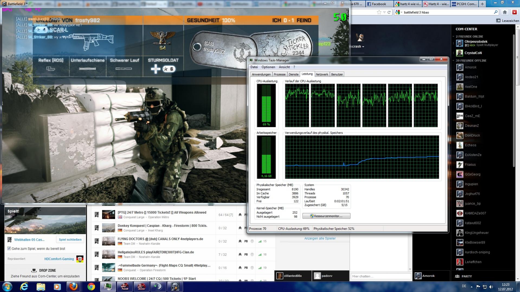Open Google Chrome from the taskbar
This screenshot has width=520, height=292.
tap(91, 287)
